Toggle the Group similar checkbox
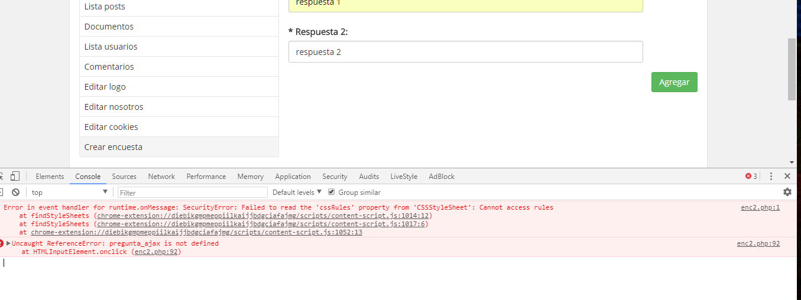The height and width of the screenshot is (300, 801). point(332,192)
